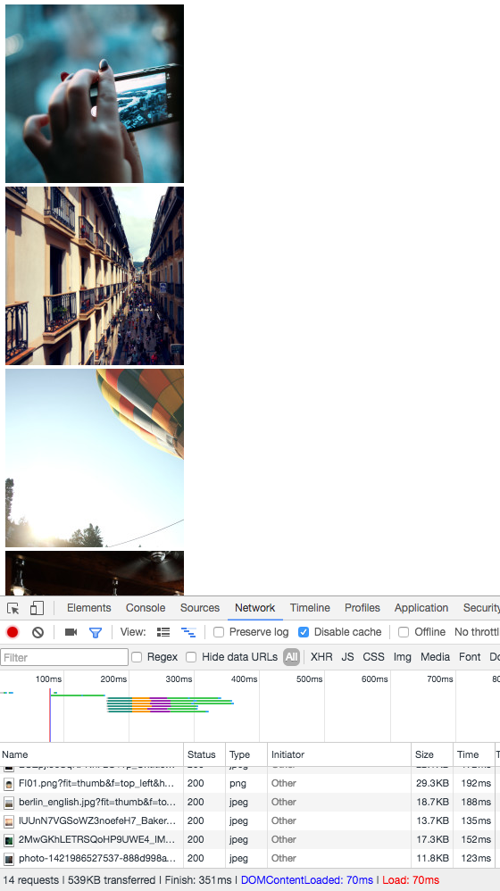This screenshot has height=891, width=500.
Task: Show only Img requests
Action: point(403,657)
